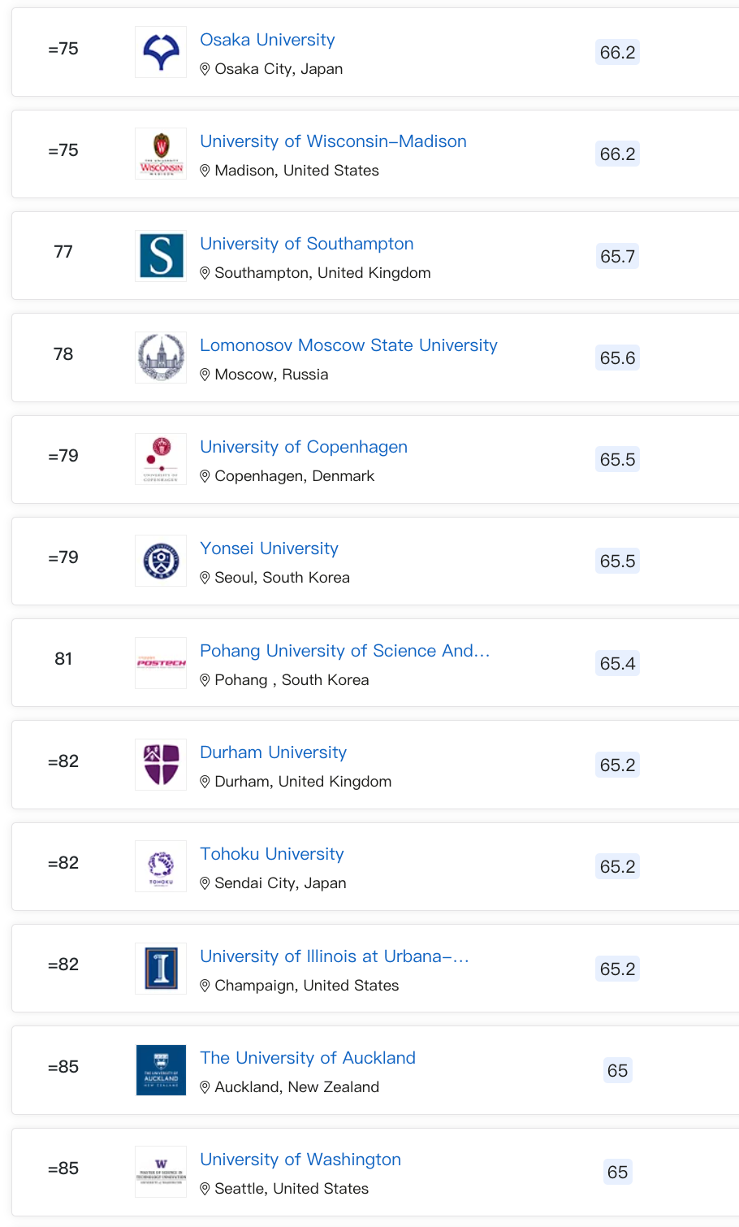Open The University of Auckland link
Viewport: 739px width, 1227px height.
click(308, 1058)
